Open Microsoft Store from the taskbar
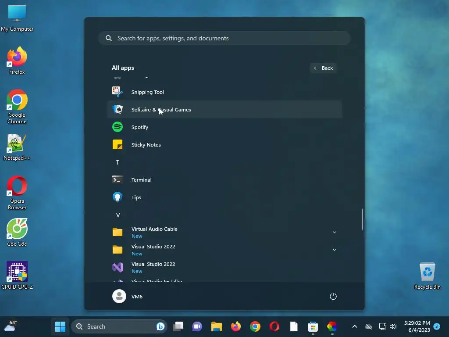This screenshot has width=449, height=337. pyautogui.click(x=313, y=326)
